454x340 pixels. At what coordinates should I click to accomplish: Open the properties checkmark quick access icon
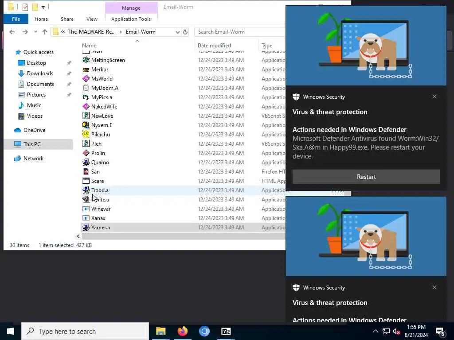[25, 7]
